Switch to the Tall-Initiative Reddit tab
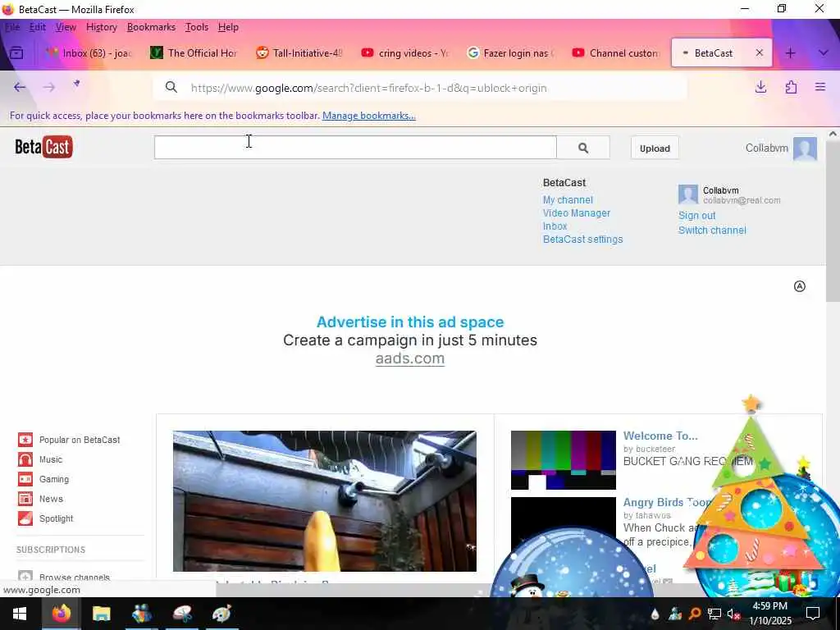This screenshot has height=630, width=840. click(299, 53)
